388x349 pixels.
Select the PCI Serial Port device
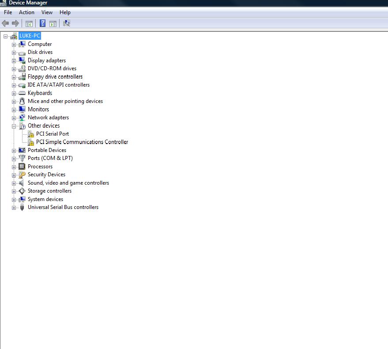pos(52,133)
